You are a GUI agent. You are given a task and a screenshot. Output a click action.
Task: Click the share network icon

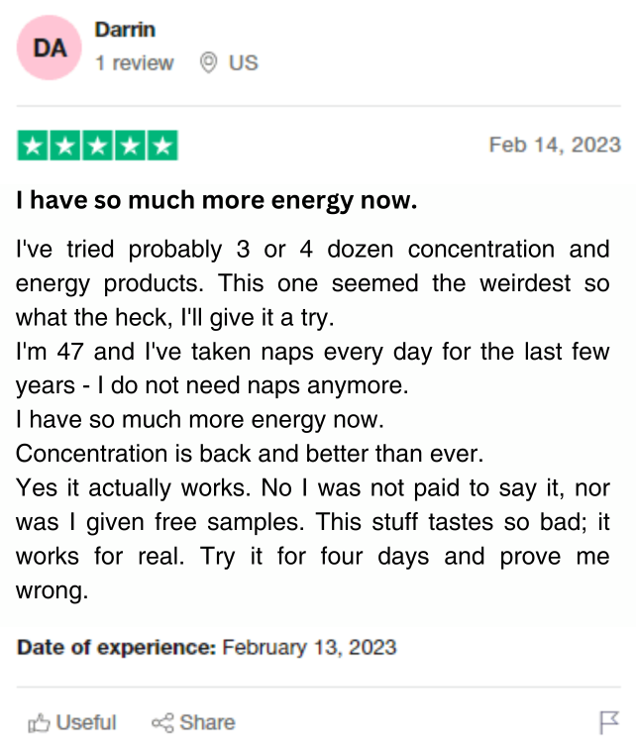tap(162, 722)
